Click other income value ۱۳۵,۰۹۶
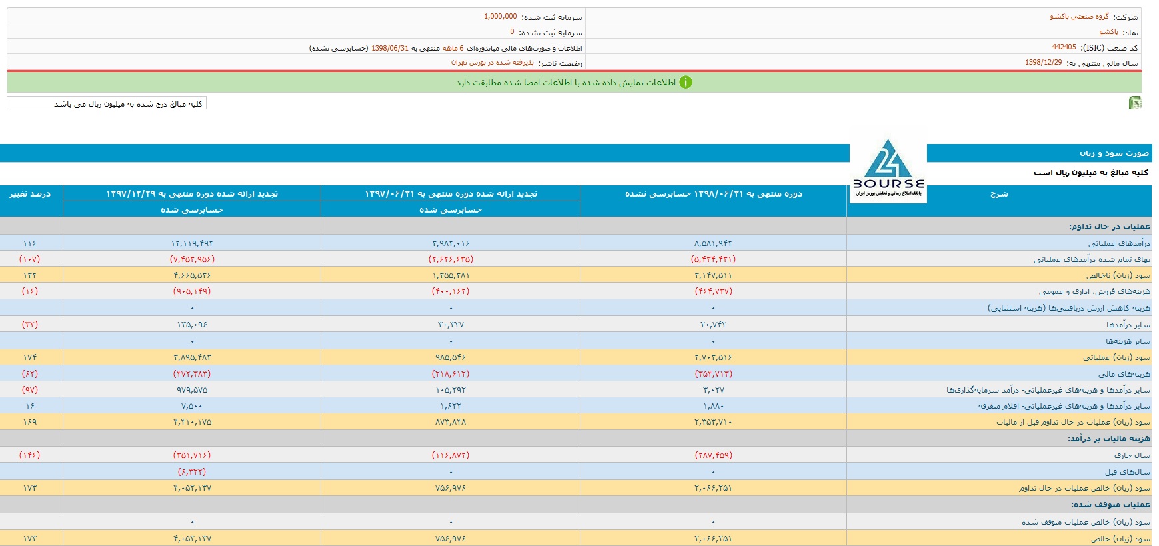This screenshot has width=1159, height=546. [x=192, y=324]
